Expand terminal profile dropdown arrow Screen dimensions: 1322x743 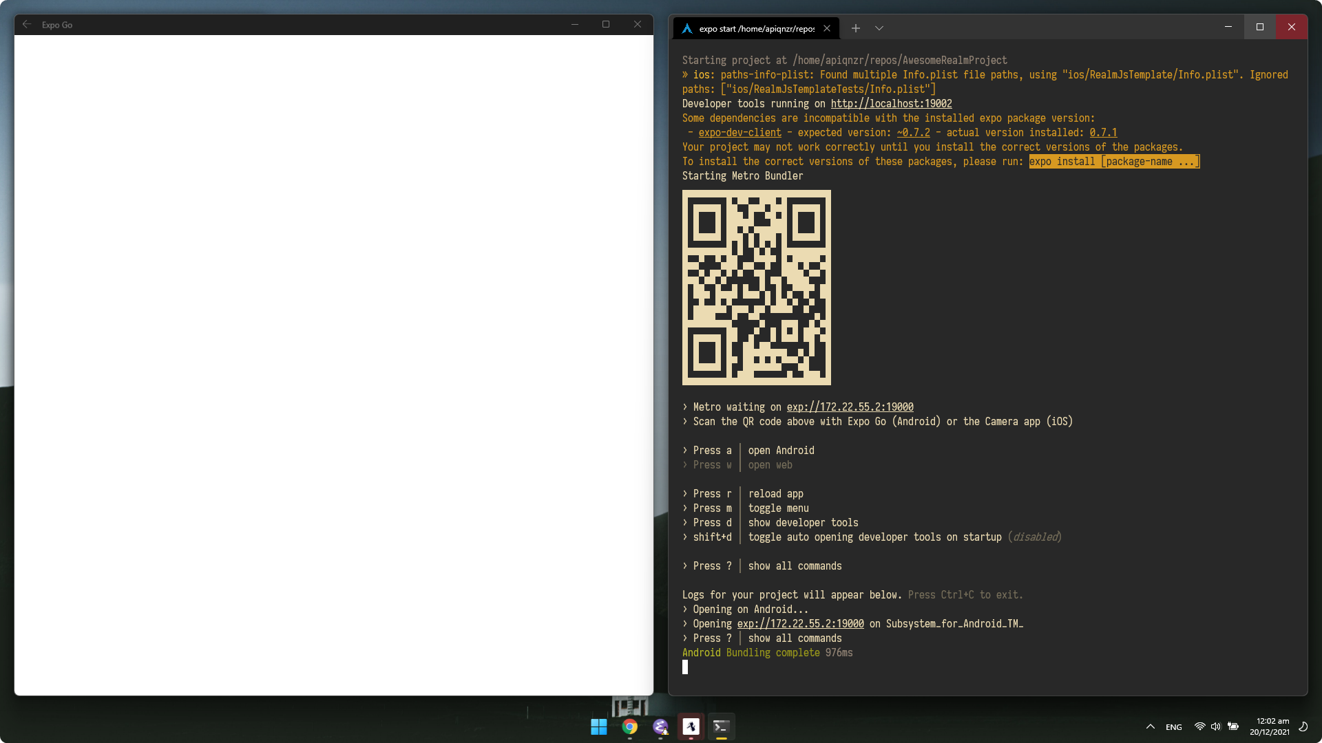[x=879, y=28]
